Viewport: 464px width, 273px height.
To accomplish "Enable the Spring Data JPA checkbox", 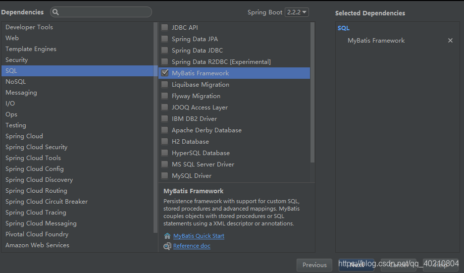I will pos(164,39).
